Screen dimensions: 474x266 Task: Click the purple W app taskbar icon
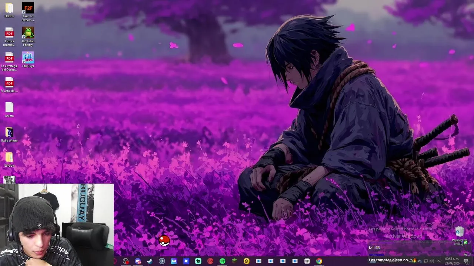point(174,261)
